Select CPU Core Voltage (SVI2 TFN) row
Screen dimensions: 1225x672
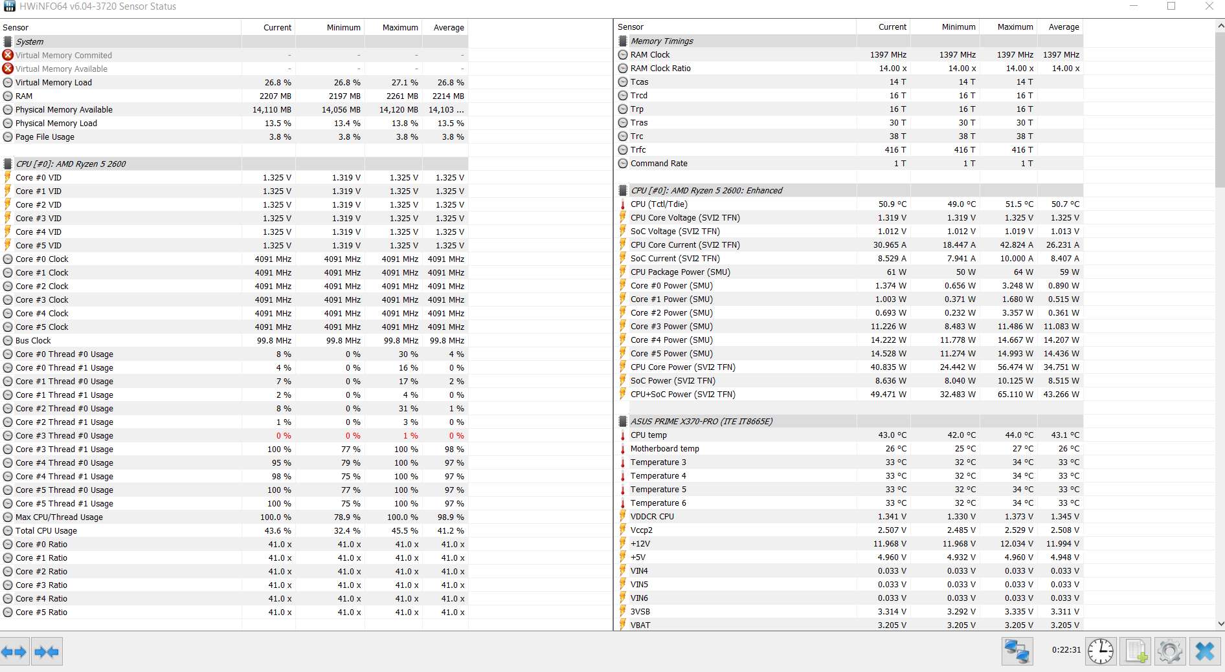[849, 217]
